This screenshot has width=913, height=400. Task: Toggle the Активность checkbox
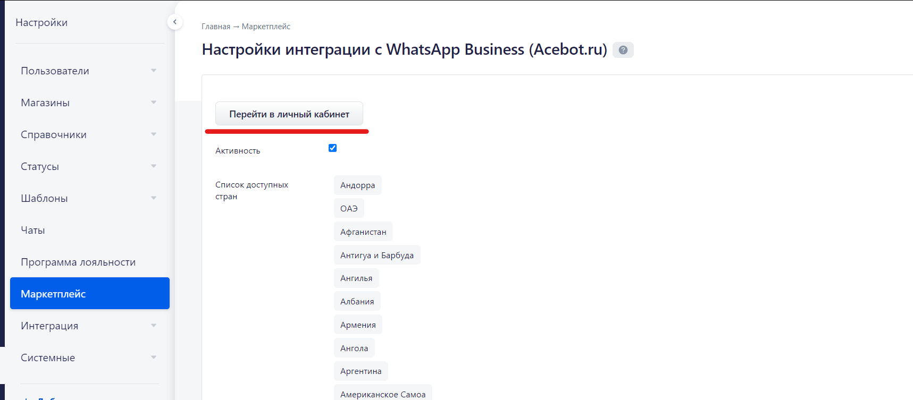[332, 148]
